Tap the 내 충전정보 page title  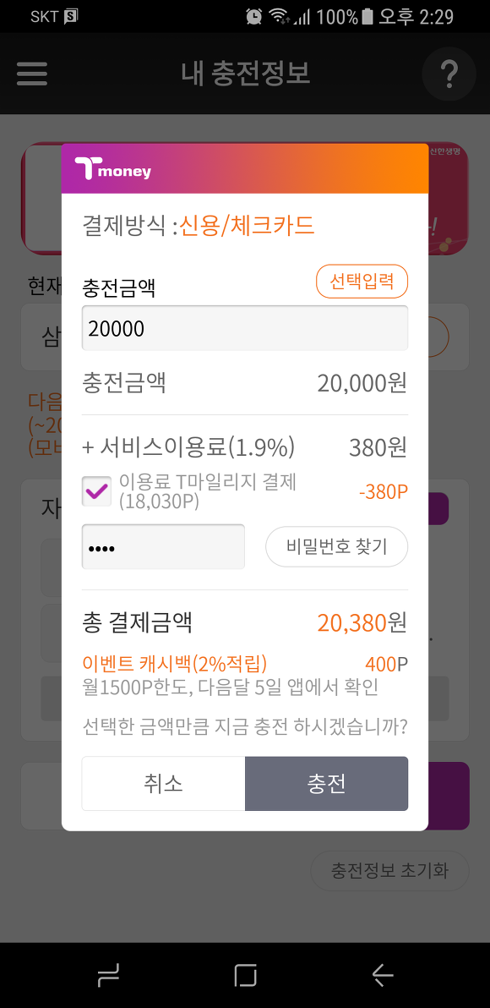pos(246,74)
